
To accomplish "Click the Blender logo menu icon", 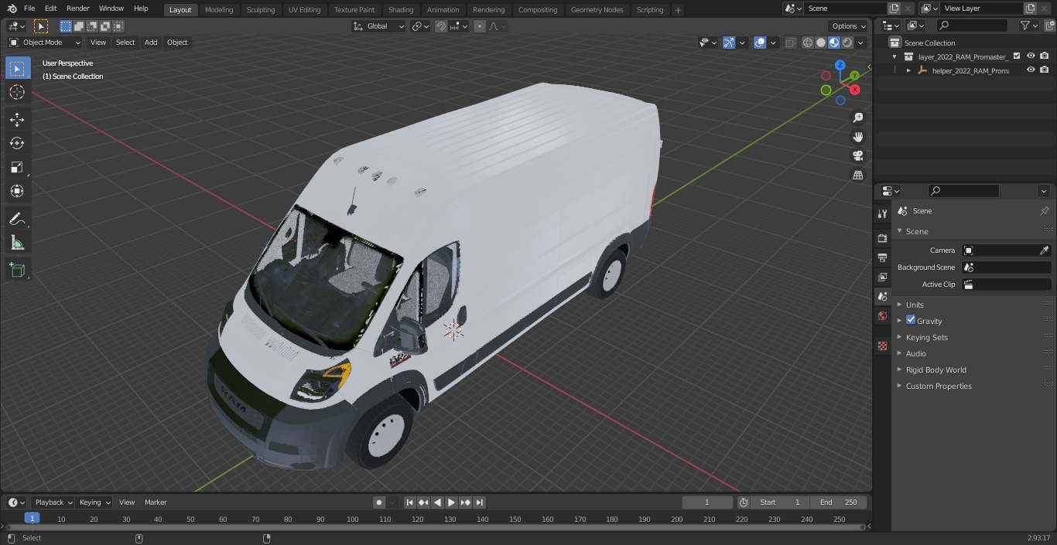I will [x=12, y=9].
